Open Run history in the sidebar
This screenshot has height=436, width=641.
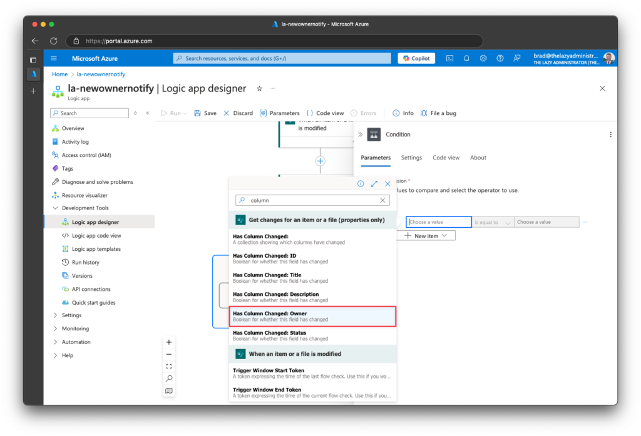pyautogui.click(x=85, y=262)
